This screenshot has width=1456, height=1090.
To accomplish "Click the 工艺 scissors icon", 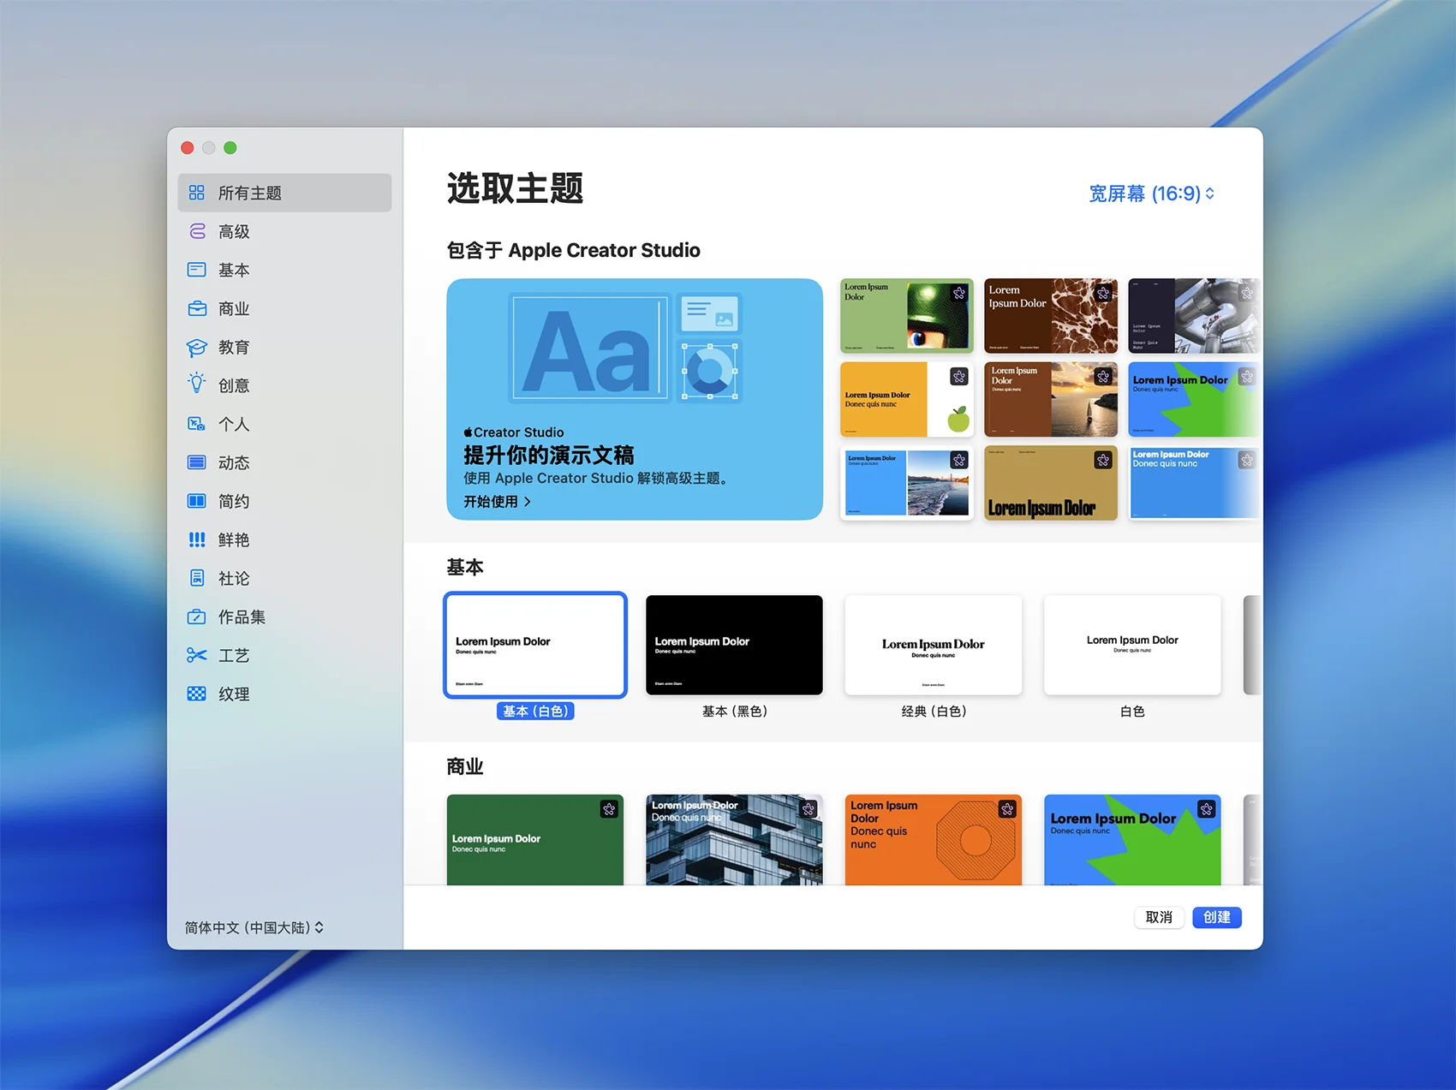I will pos(197,655).
